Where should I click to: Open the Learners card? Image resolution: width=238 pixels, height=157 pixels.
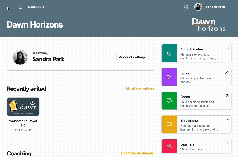pos(197,146)
